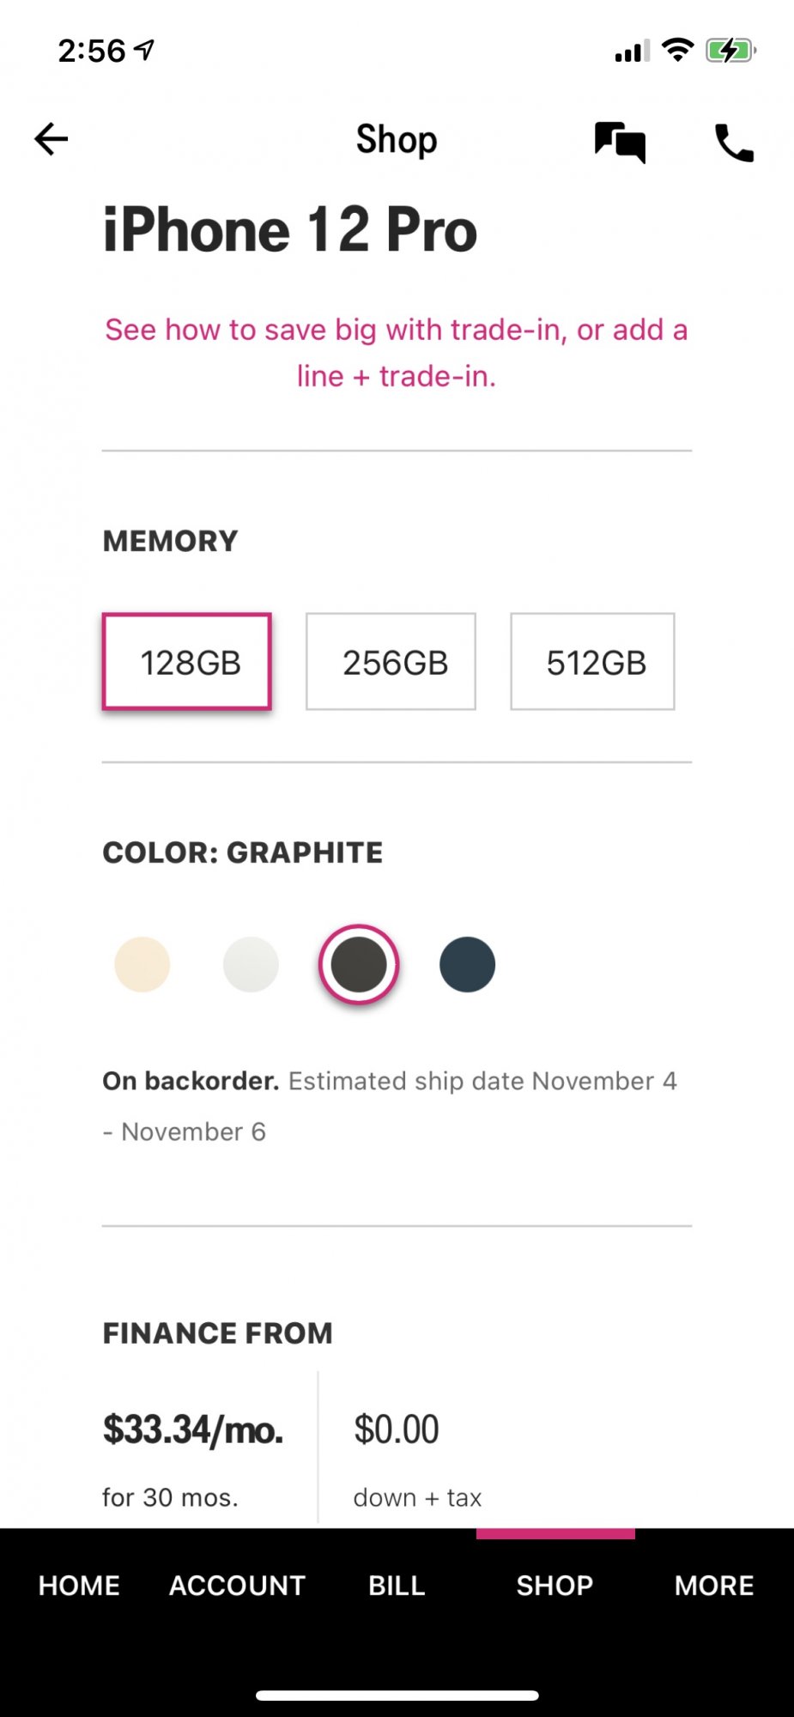Select 512GB memory option

point(592,662)
